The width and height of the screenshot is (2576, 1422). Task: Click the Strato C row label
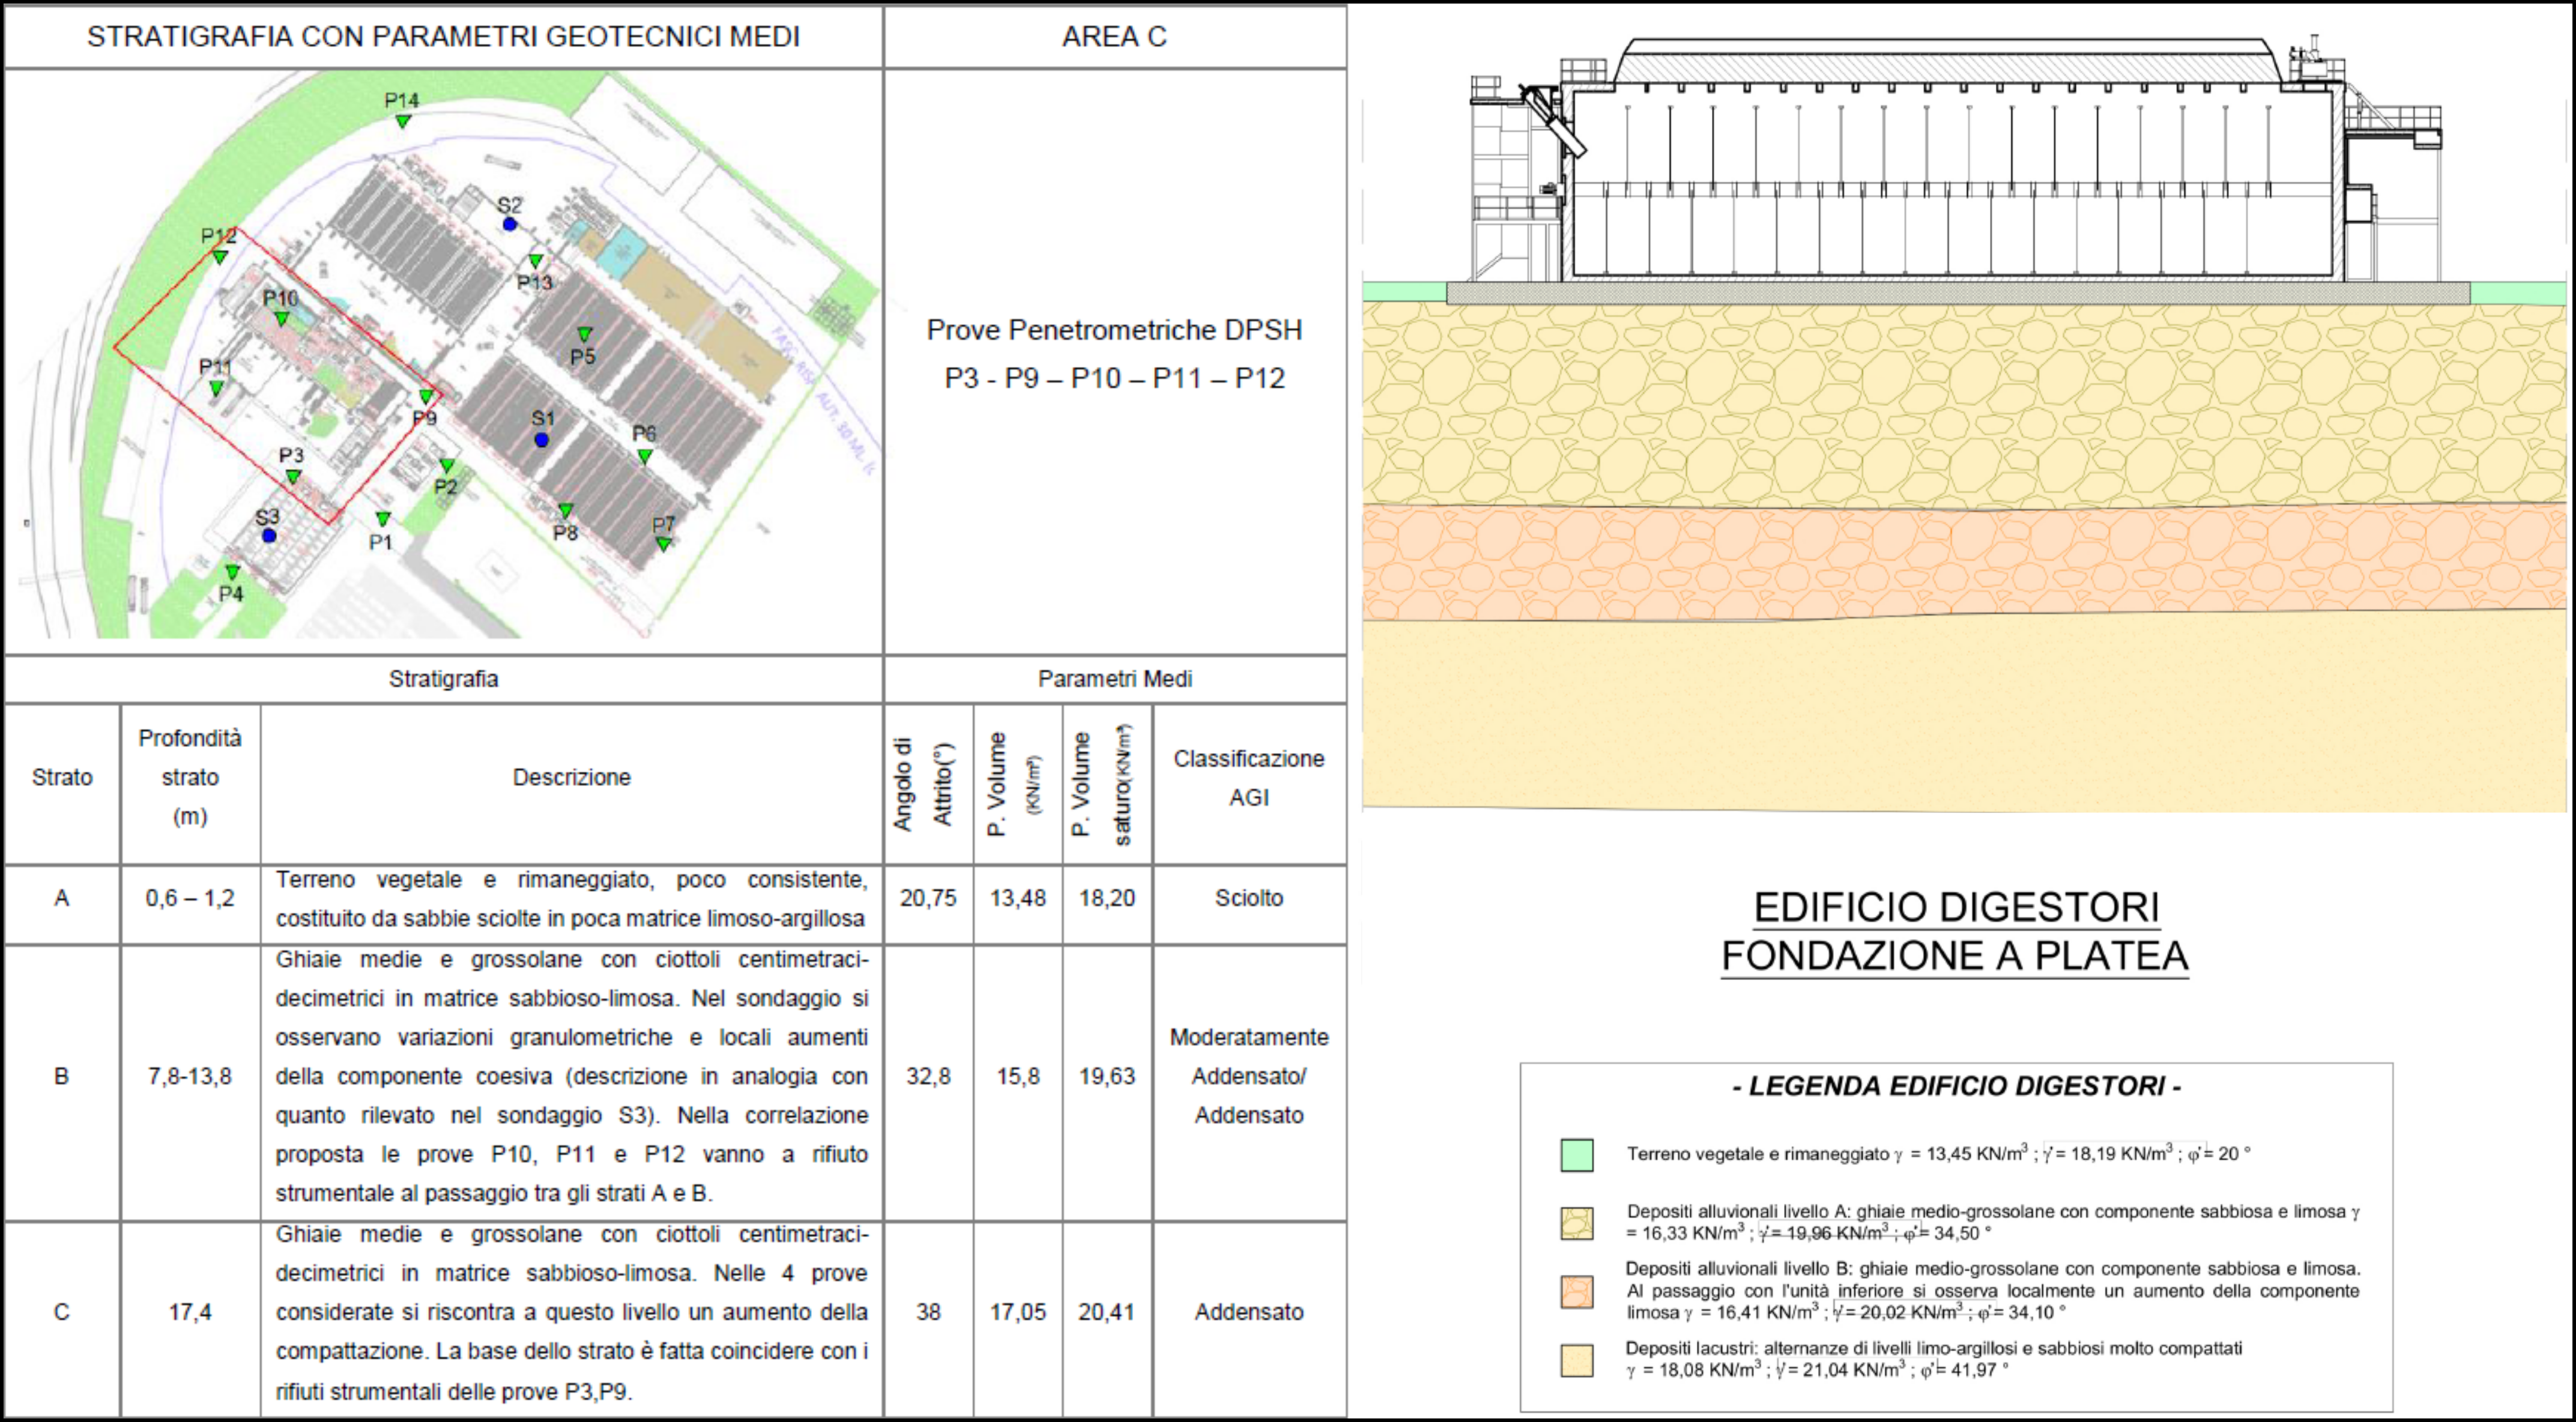(62, 1312)
